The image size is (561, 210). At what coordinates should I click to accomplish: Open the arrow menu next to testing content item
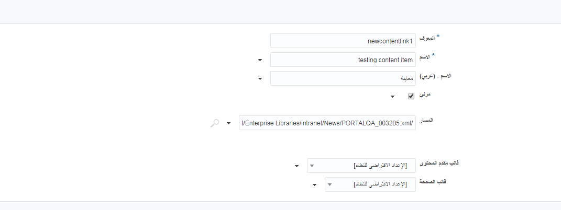point(260,60)
